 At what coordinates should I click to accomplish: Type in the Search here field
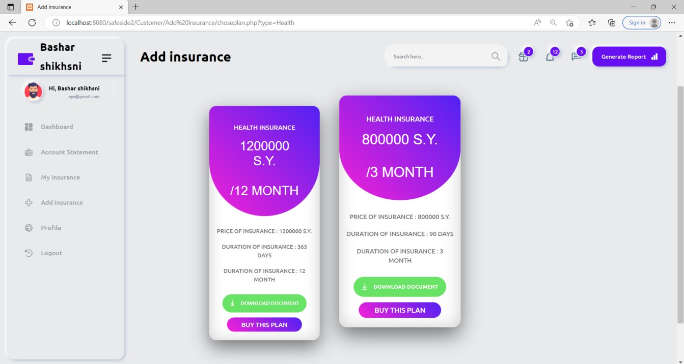pos(438,56)
